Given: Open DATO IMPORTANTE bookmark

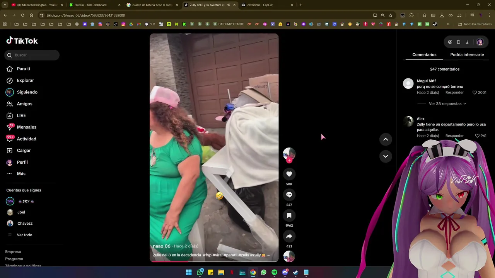Looking at the screenshot, I should click(x=228, y=24).
